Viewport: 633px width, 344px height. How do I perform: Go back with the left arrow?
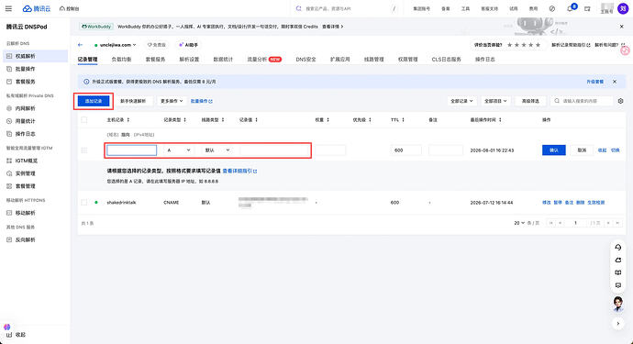pos(81,45)
